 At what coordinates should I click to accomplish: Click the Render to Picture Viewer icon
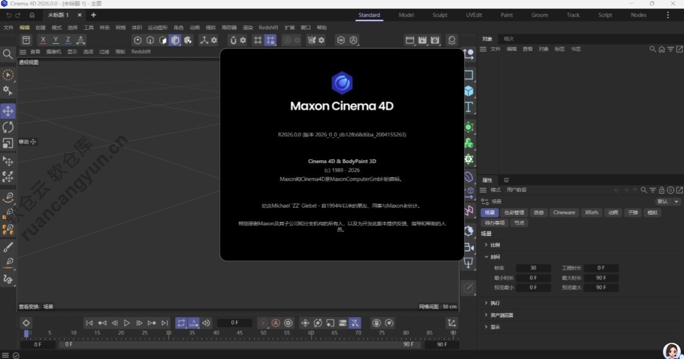[422, 40]
